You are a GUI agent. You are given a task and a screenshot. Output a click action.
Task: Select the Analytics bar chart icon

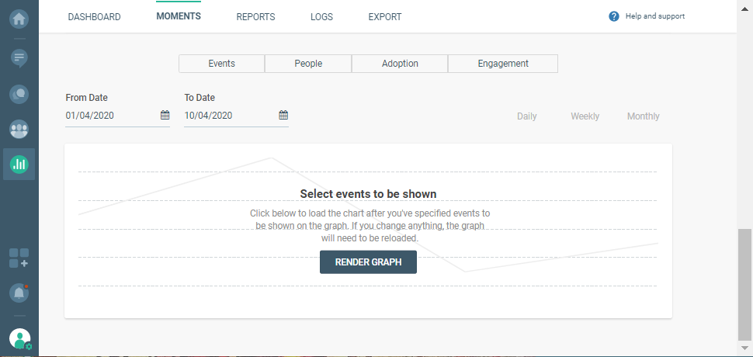[19, 164]
